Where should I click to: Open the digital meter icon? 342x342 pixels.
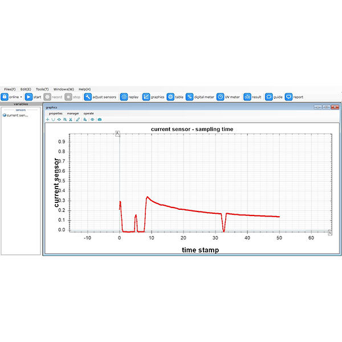click(190, 97)
